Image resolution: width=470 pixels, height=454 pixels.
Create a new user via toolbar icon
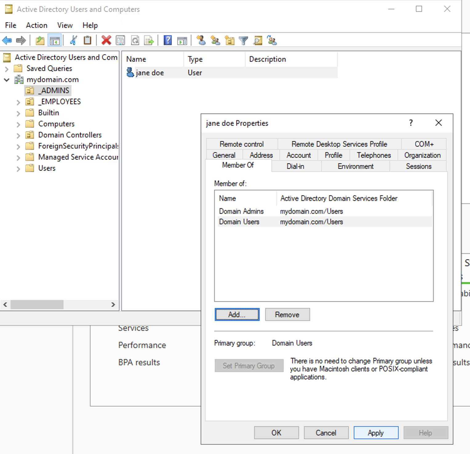pyautogui.click(x=201, y=40)
